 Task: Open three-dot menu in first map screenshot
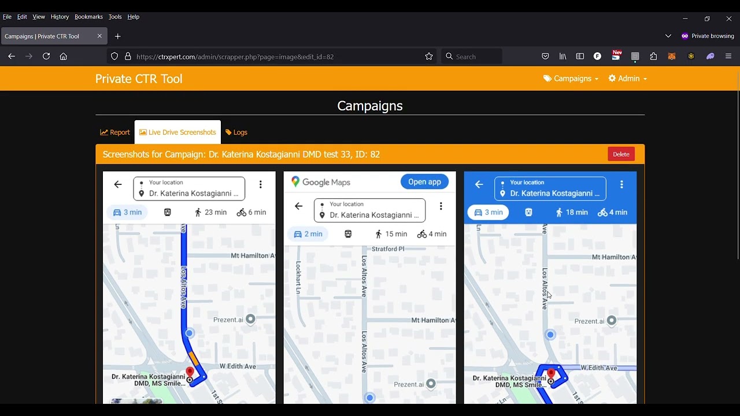click(x=261, y=184)
